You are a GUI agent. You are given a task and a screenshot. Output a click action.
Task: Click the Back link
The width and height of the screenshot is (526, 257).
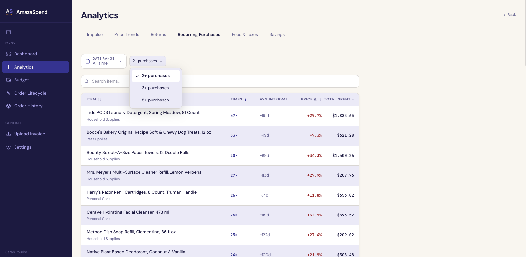coord(510,15)
